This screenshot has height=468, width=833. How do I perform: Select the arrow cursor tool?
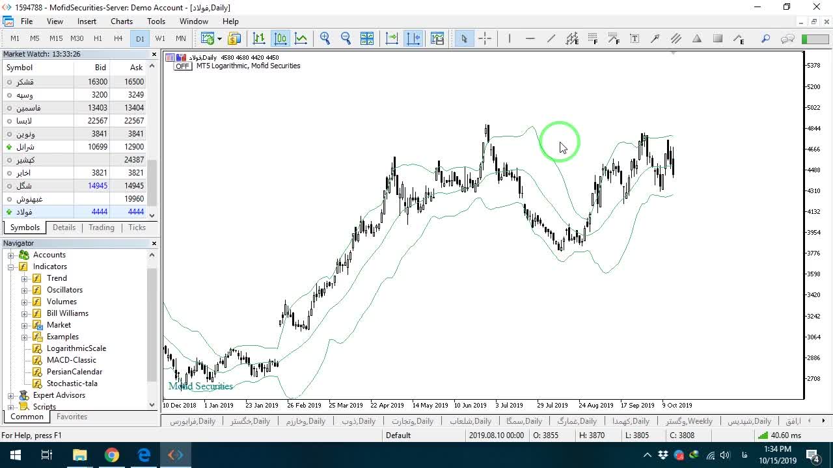click(464, 38)
